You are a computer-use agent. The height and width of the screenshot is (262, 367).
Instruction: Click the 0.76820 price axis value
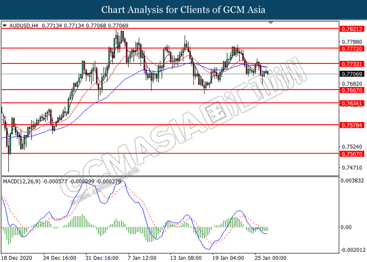pyautogui.click(x=352, y=84)
